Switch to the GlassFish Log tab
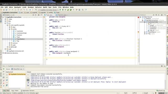 [x=18, y=69]
